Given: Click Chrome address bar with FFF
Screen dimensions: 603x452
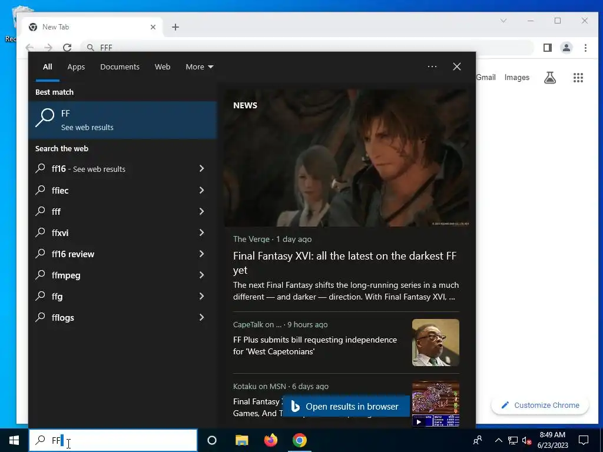Looking at the screenshot, I should tap(307, 47).
